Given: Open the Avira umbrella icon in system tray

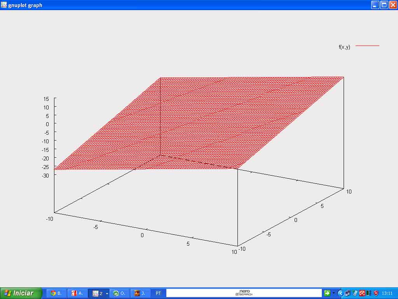Looking at the screenshot, I should (x=362, y=293).
